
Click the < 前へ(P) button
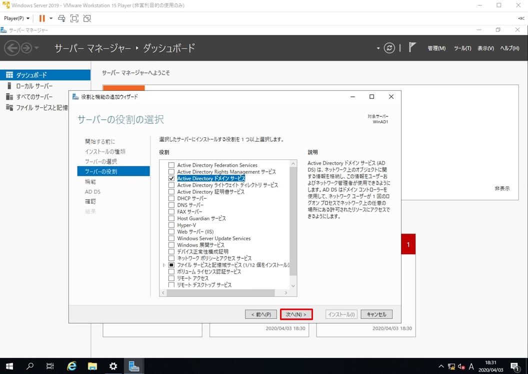coord(261,315)
